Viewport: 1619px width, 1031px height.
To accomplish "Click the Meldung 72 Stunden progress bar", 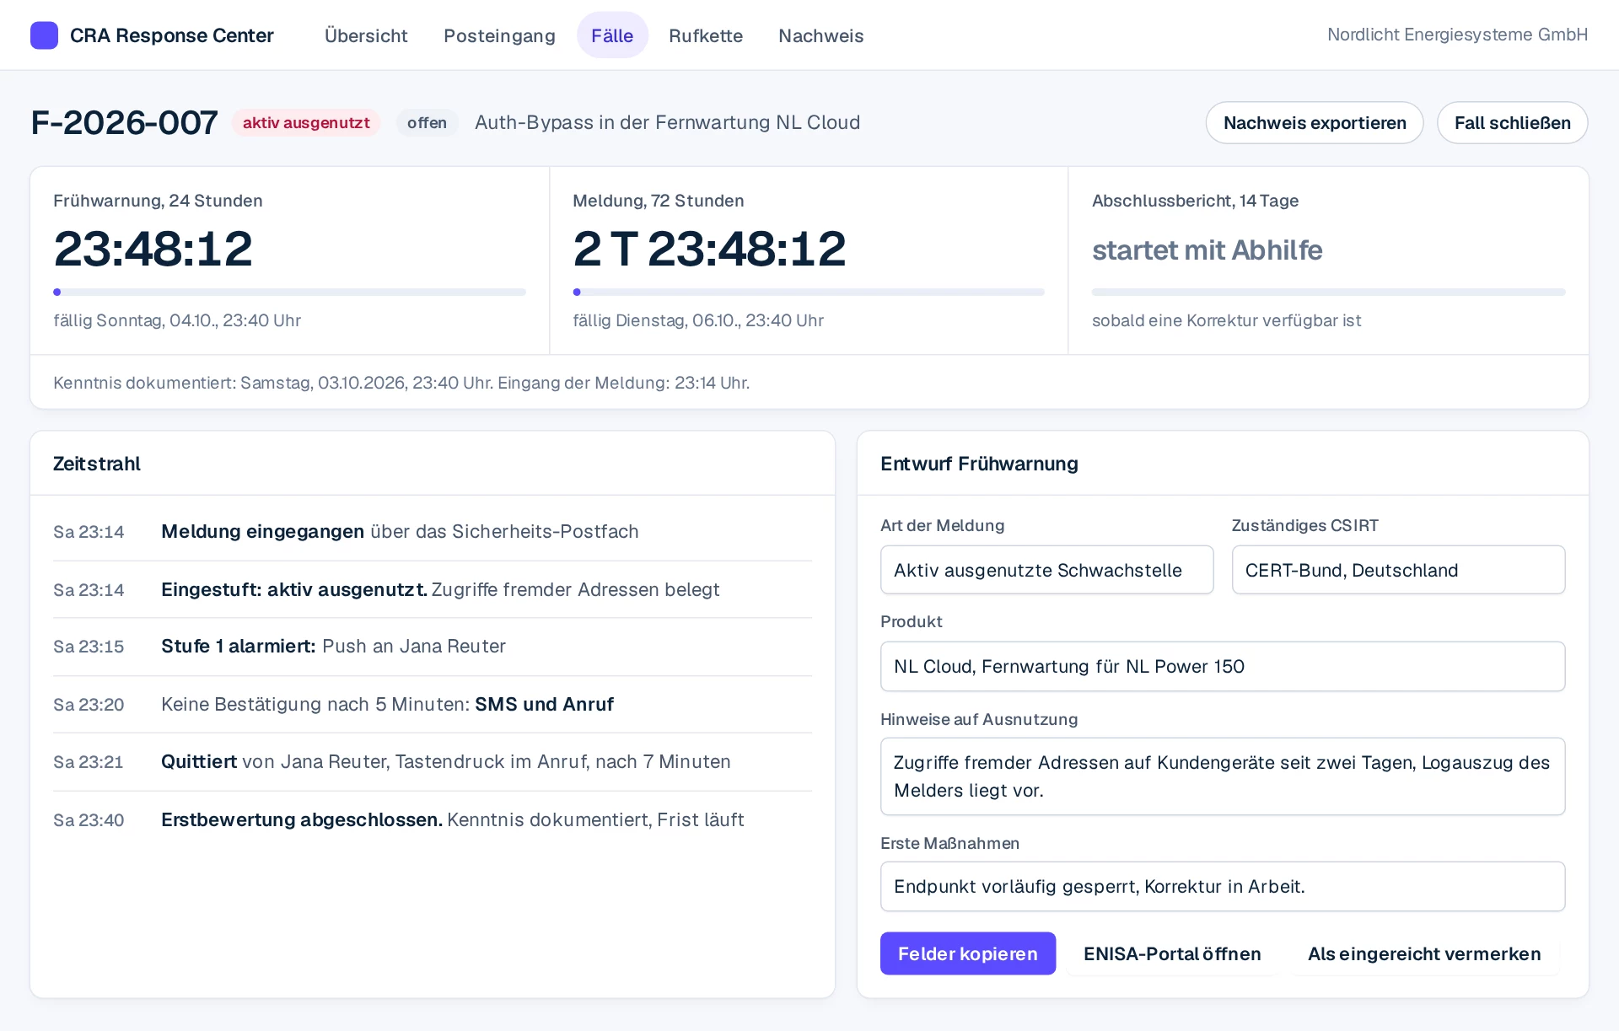I will [x=809, y=292].
